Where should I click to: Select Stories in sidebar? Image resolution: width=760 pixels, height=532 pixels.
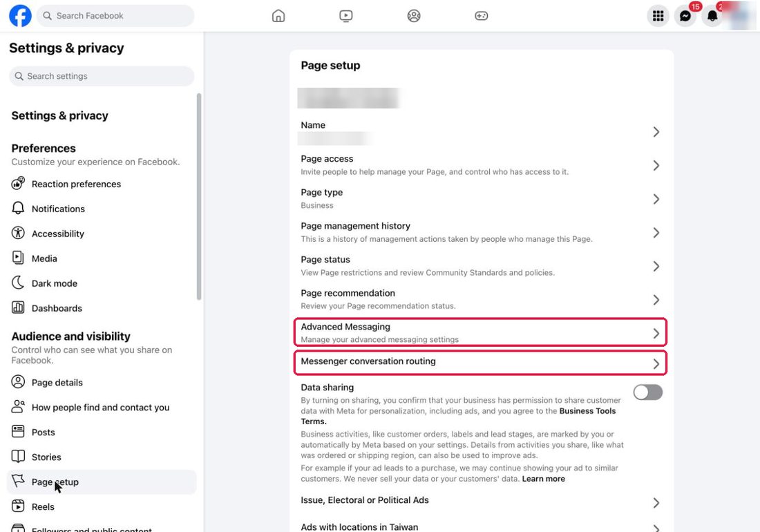tap(102, 457)
